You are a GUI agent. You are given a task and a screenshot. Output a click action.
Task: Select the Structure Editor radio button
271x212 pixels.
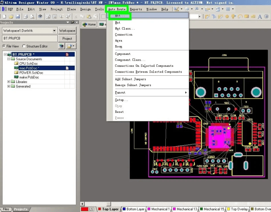pos(24,46)
